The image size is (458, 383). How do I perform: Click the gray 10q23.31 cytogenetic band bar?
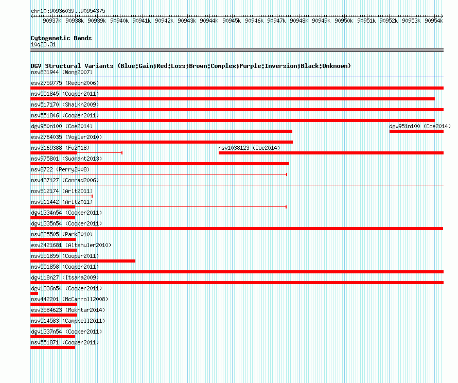[237, 50]
